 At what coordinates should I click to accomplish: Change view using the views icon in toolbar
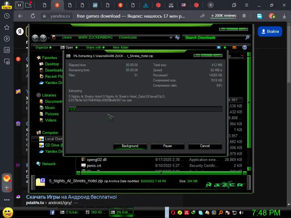click(x=219, y=47)
